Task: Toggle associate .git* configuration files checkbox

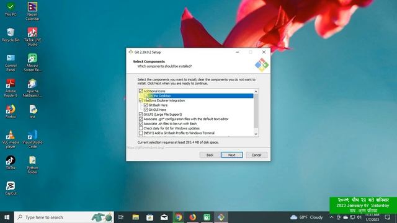Action: [x=141, y=119]
